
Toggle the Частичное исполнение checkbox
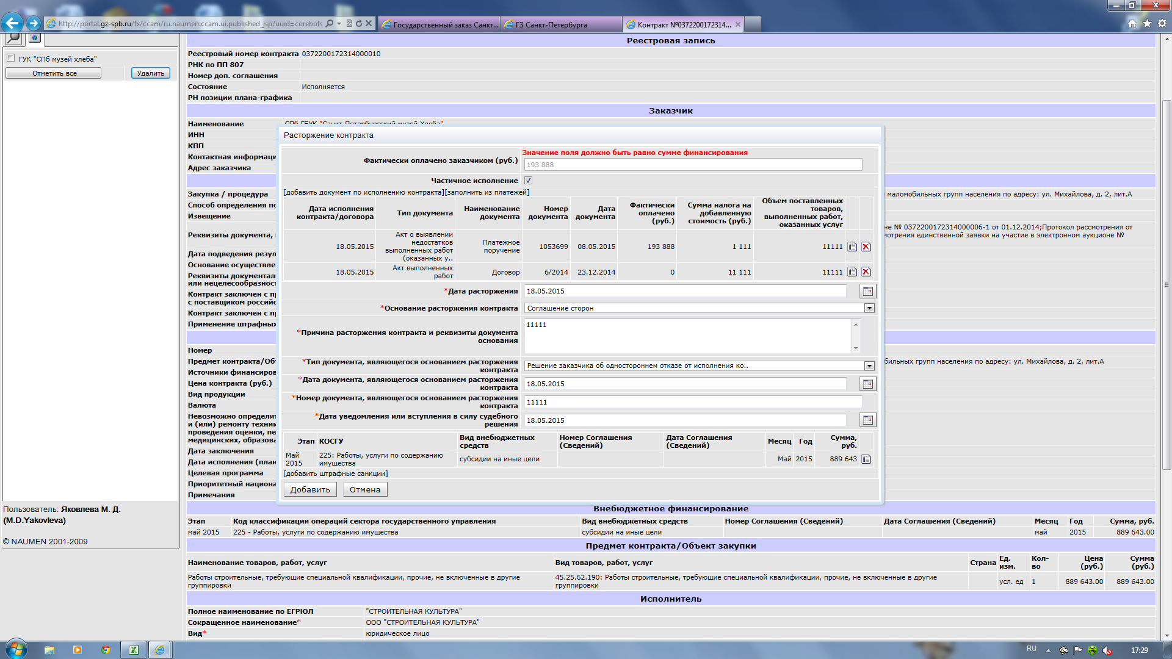(x=529, y=181)
